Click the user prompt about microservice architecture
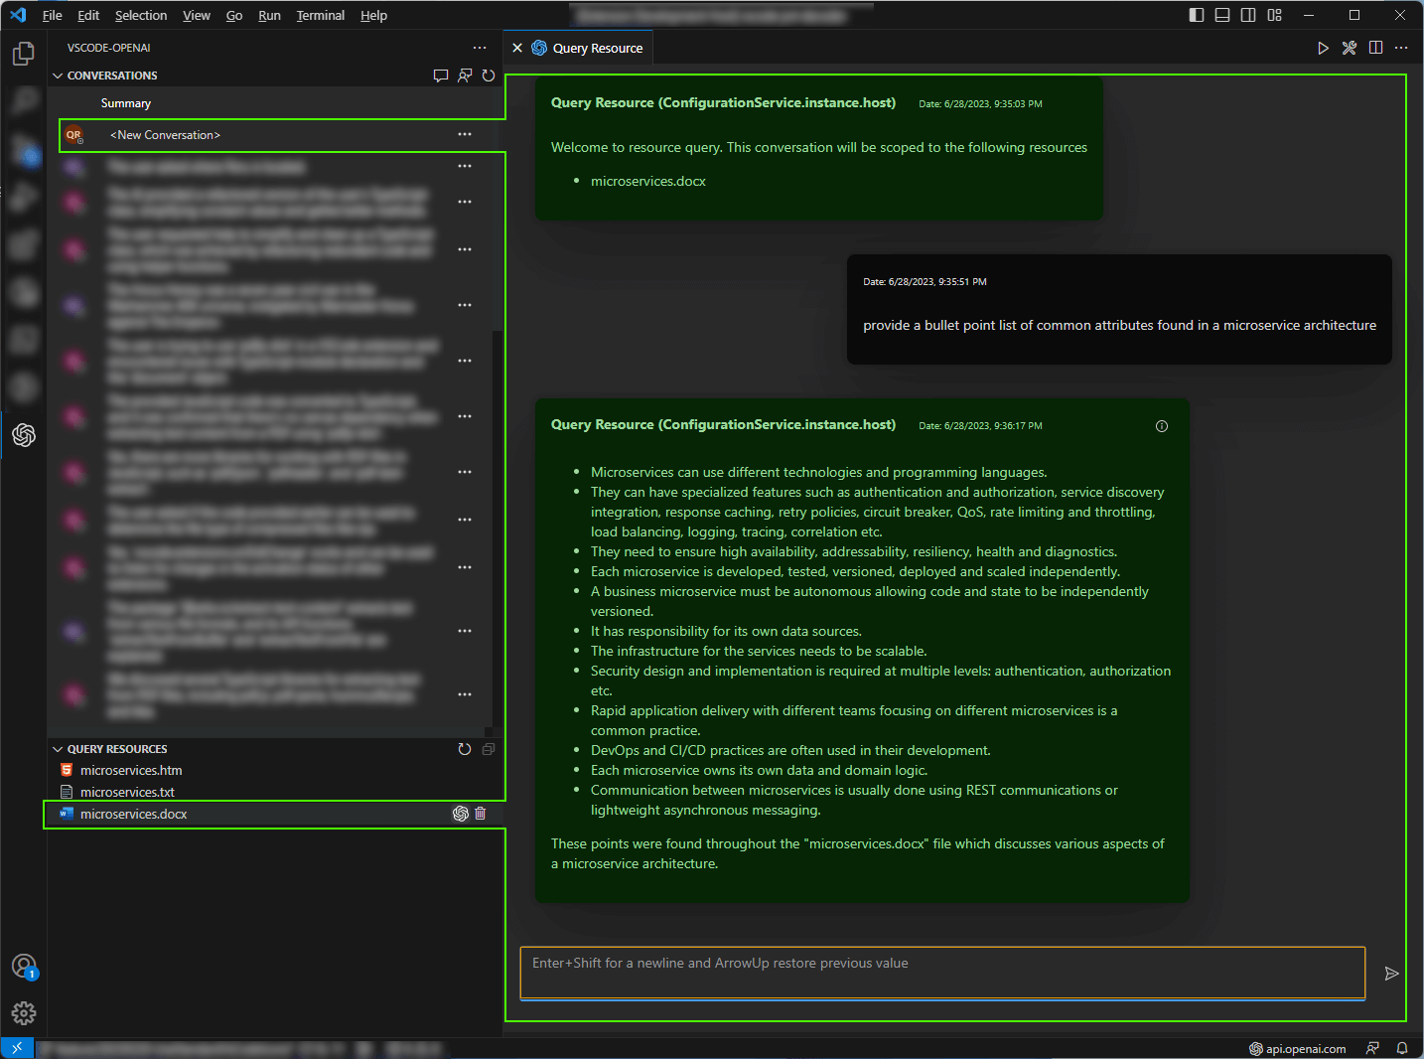 [x=1119, y=325]
